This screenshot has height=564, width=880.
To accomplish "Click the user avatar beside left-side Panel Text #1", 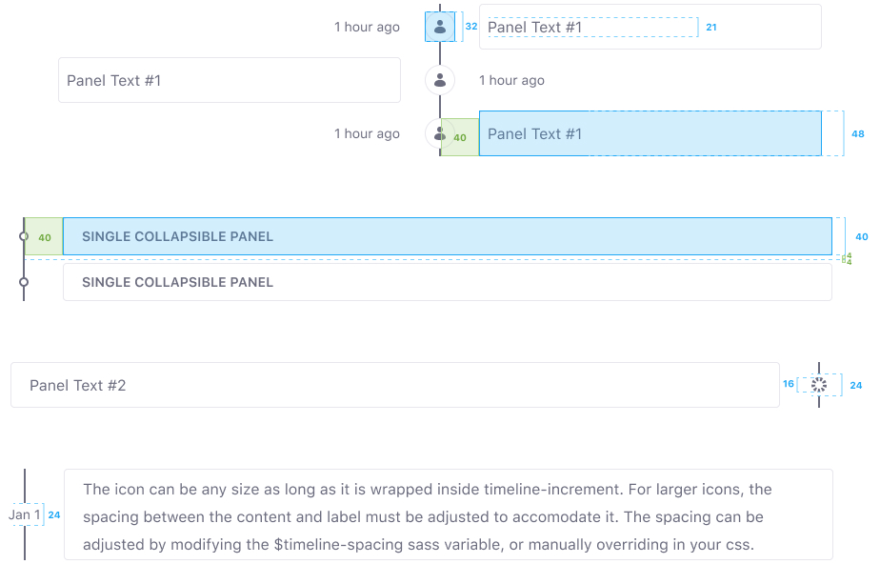I will click(439, 80).
